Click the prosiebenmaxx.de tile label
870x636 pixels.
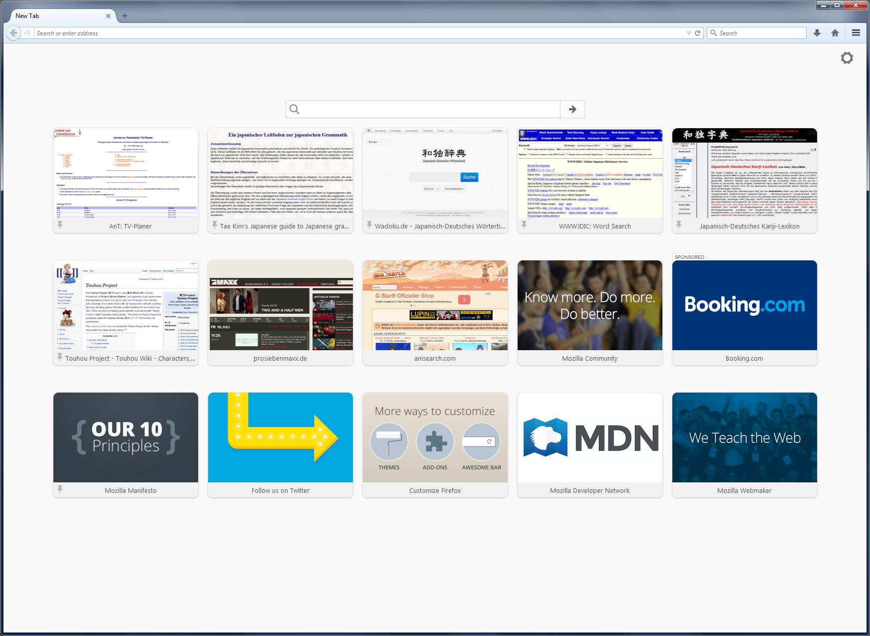point(281,359)
